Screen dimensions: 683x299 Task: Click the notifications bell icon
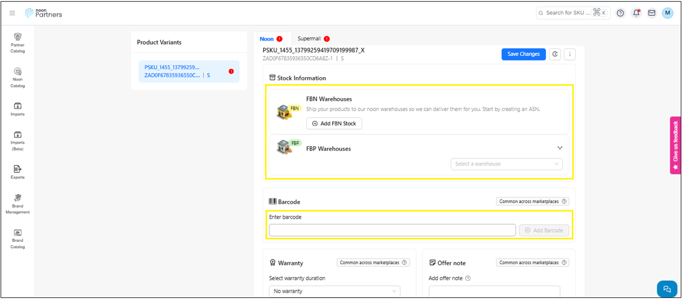tap(636, 13)
